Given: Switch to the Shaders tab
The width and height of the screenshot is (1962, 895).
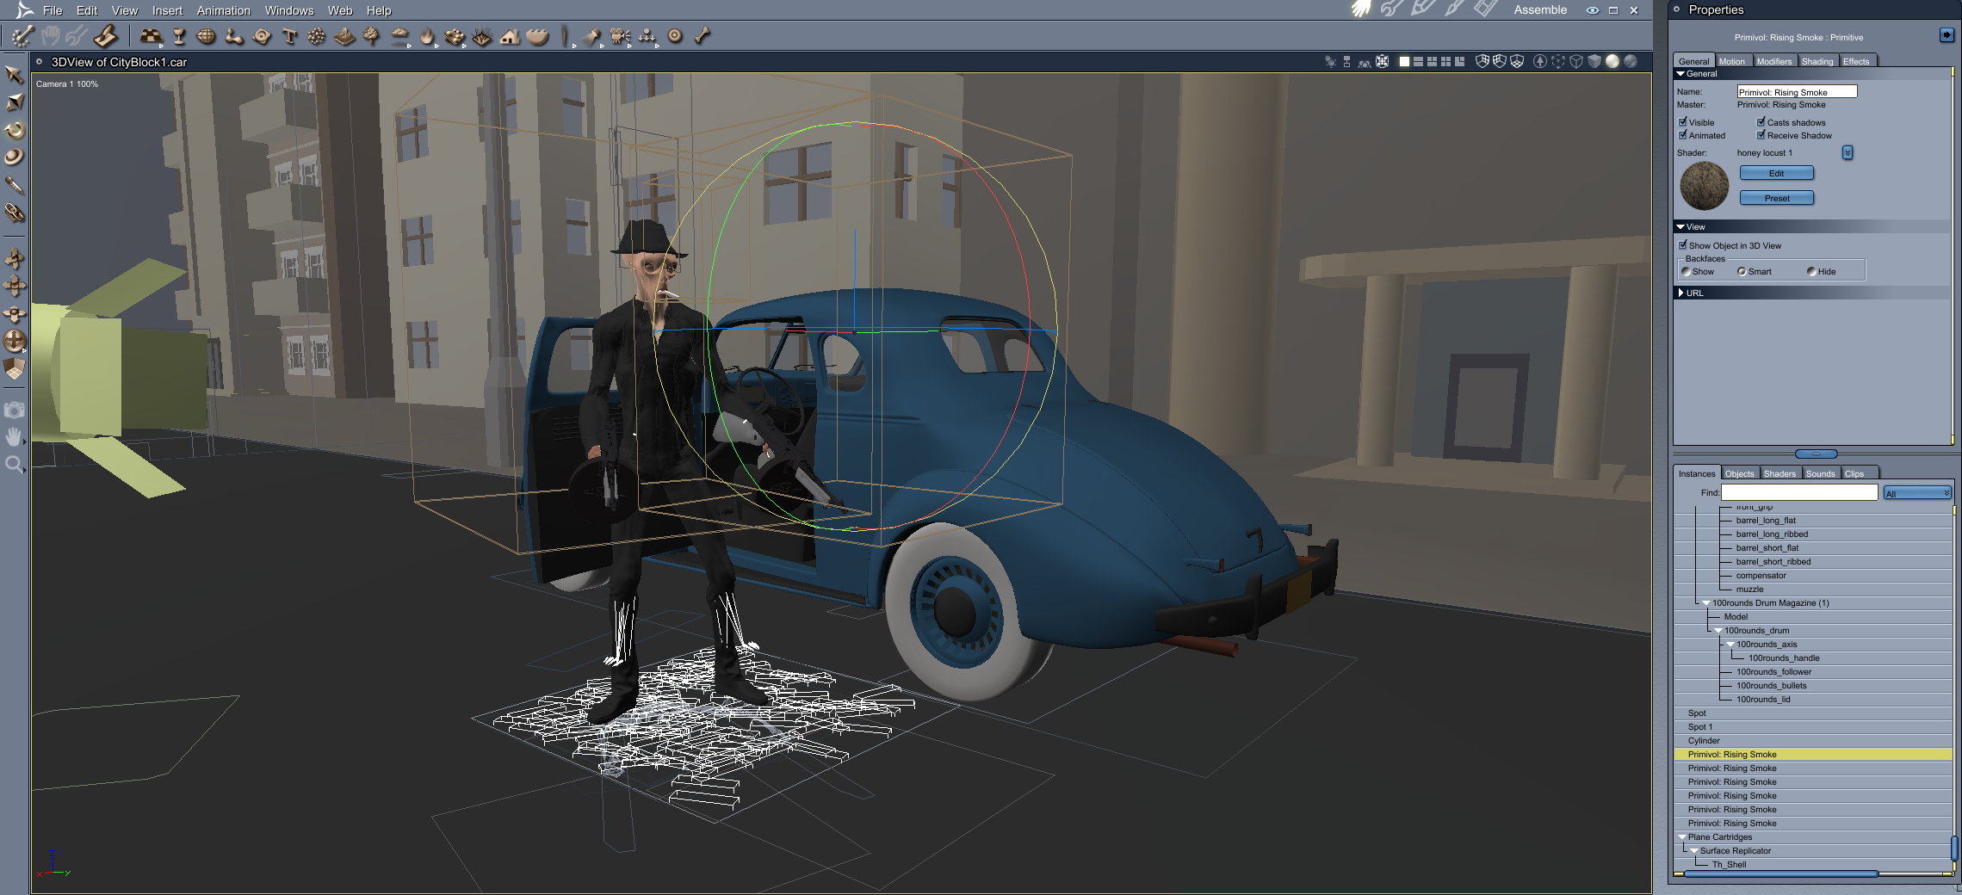Looking at the screenshot, I should 1779,473.
